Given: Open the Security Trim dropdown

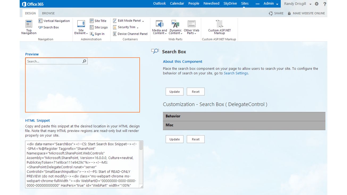Looking at the screenshot, I should pyautogui.click(x=126, y=27).
